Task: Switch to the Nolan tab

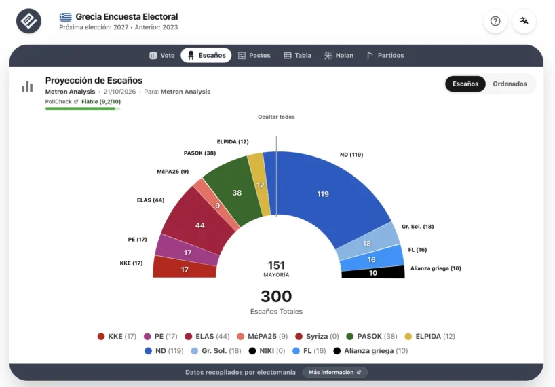Action: [x=339, y=55]
